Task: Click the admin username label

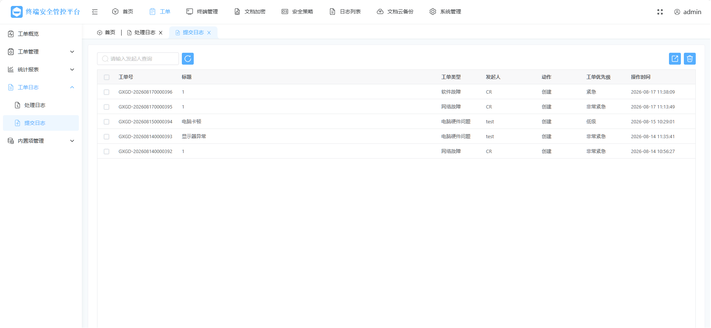Action: click(x=692, y=12)
